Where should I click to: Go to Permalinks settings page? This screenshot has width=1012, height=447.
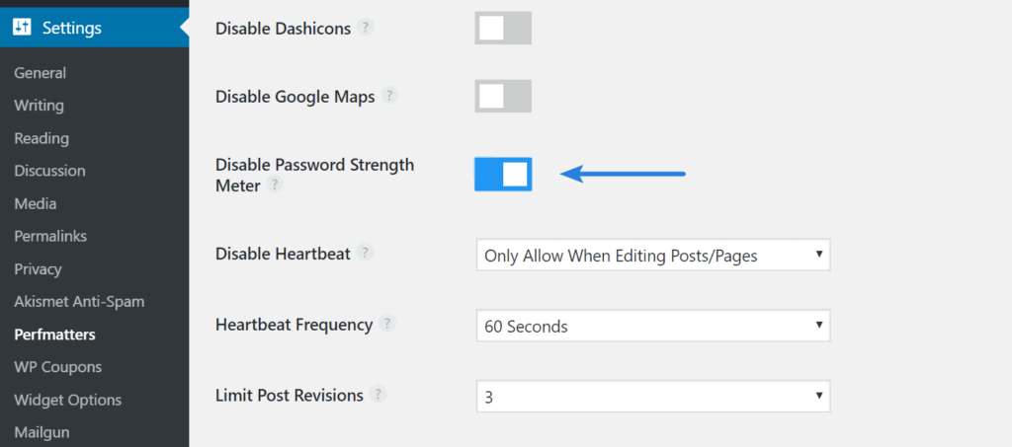50,237
